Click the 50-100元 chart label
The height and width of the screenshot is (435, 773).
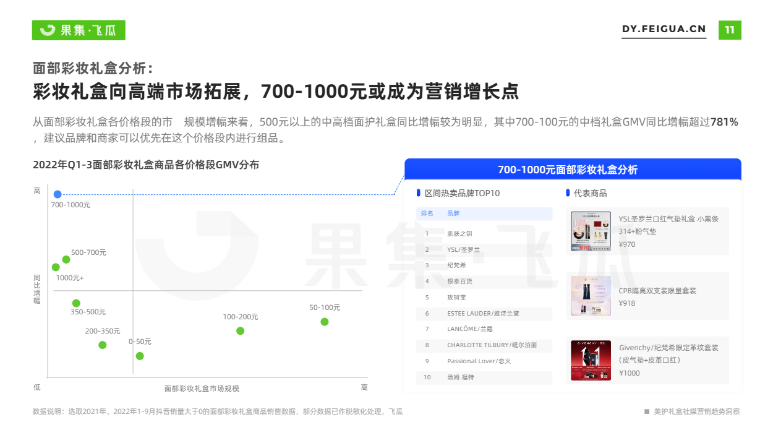pyautogui.click(x=325, y=308)
